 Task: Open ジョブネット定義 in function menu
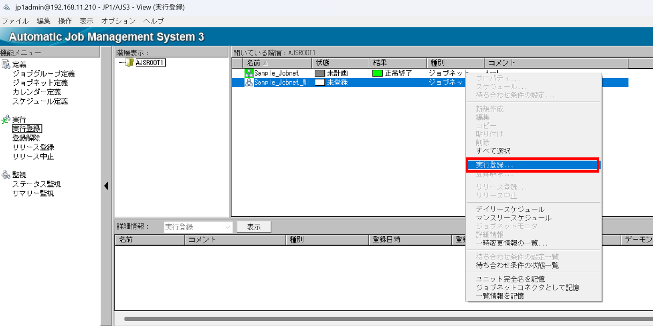[40, 83]
